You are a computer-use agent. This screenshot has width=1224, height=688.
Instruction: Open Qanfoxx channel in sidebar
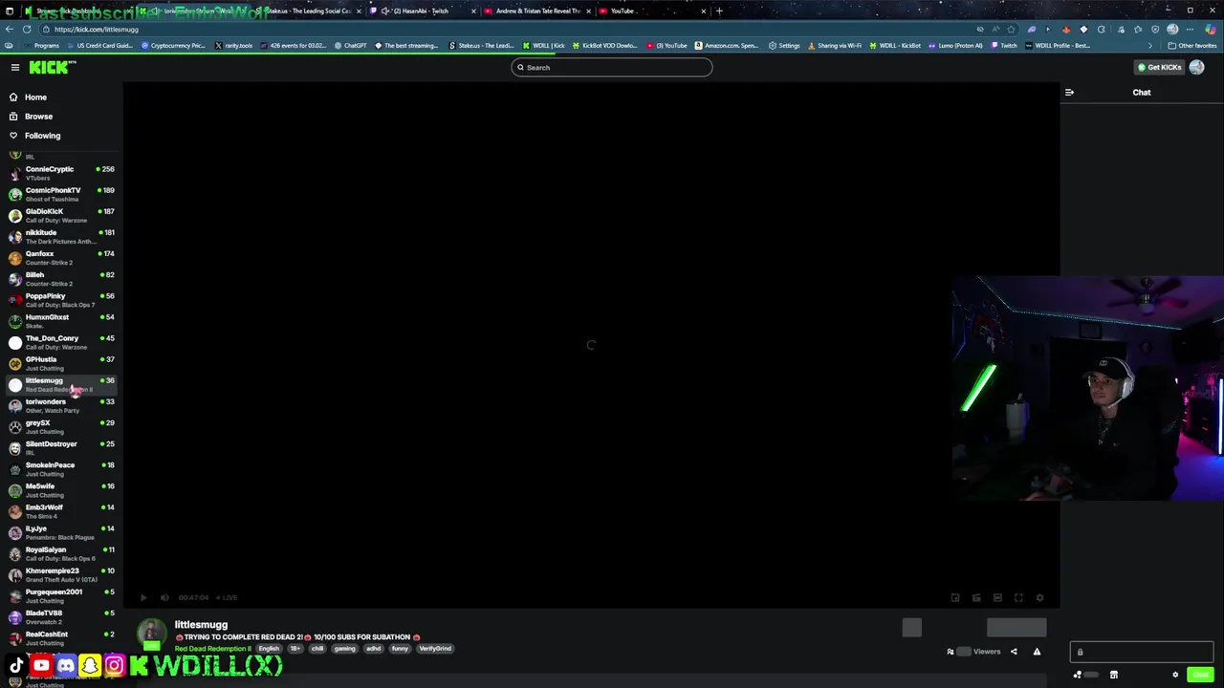click(61, 257)
